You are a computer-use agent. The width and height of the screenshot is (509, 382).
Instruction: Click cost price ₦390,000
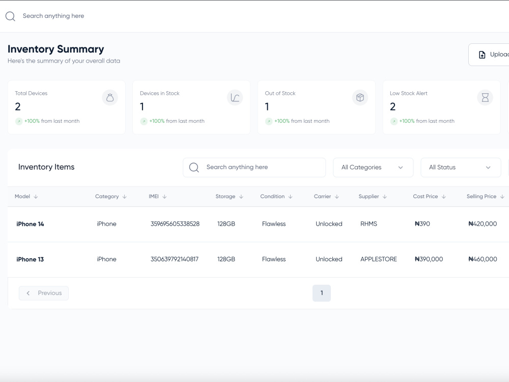[x=429, y=260]
